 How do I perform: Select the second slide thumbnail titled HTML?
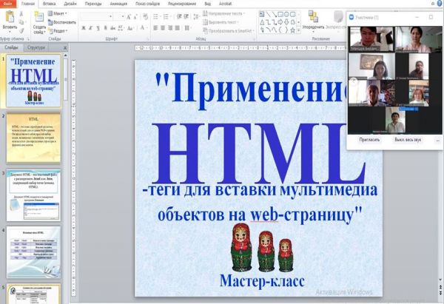pos(34,138)
